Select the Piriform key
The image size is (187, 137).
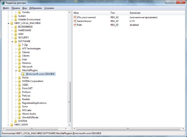click(26, 92)
